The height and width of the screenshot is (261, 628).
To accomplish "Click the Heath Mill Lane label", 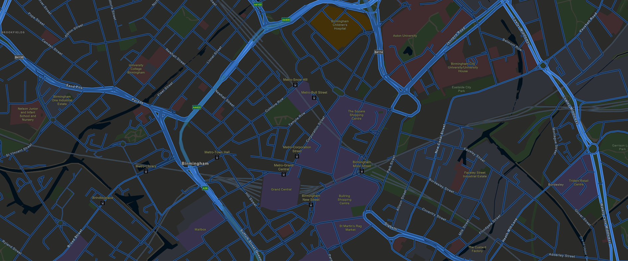I will (x=510, y=230).
